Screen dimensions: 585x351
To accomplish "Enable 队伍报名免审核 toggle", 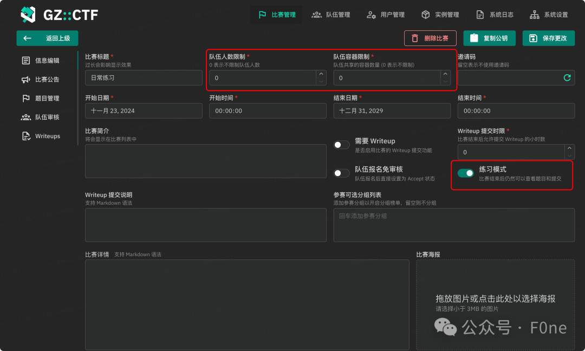I will pyautogui.click(x=341, y=173).
